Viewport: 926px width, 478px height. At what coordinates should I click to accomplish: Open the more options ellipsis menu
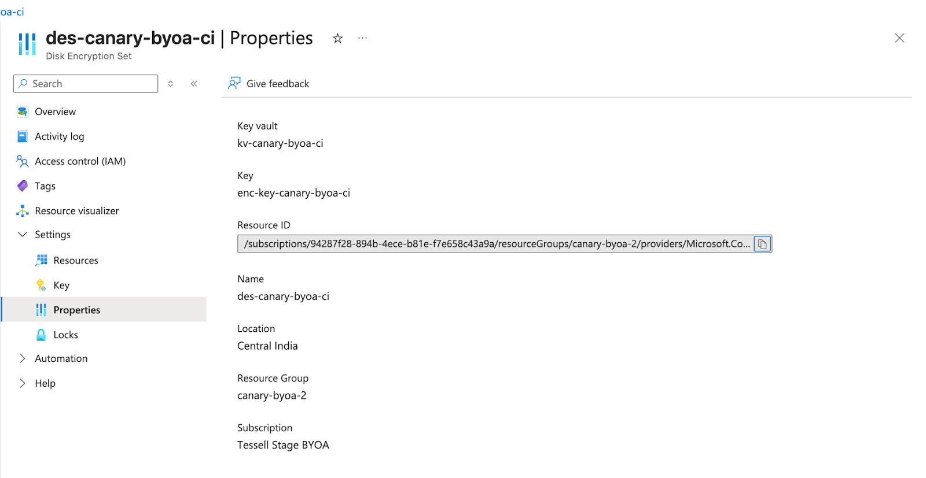click(x=362, y=38)
